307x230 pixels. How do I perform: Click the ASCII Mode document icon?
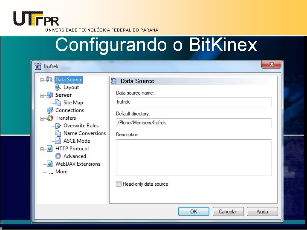(x=58, y=141)
